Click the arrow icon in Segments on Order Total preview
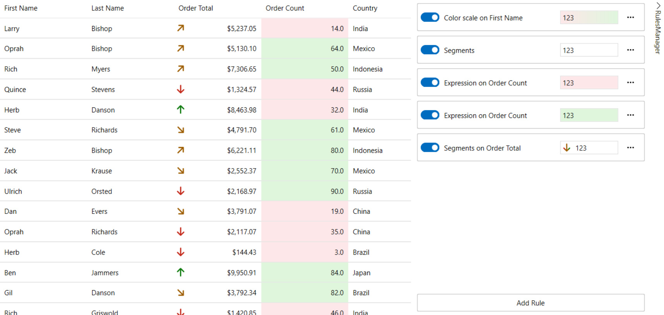The height and width of the screenshot is (315, 664). coord(567,148)
